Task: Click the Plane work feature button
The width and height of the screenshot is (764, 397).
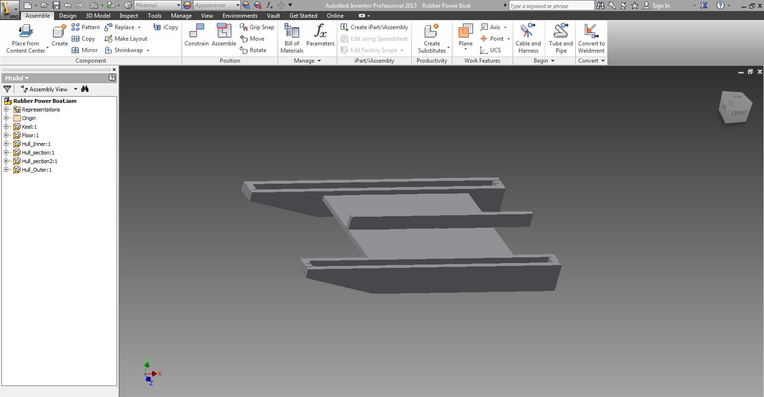Action: tap(465, 37)
